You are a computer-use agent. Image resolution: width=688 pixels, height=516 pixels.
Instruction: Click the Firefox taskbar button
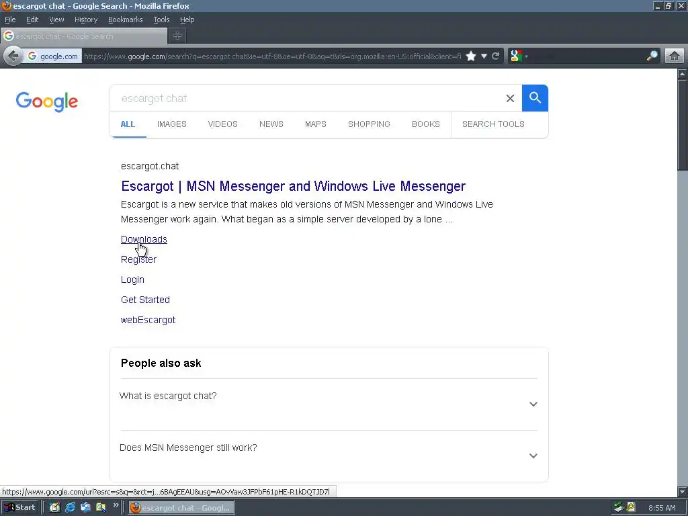pos(181,508)
